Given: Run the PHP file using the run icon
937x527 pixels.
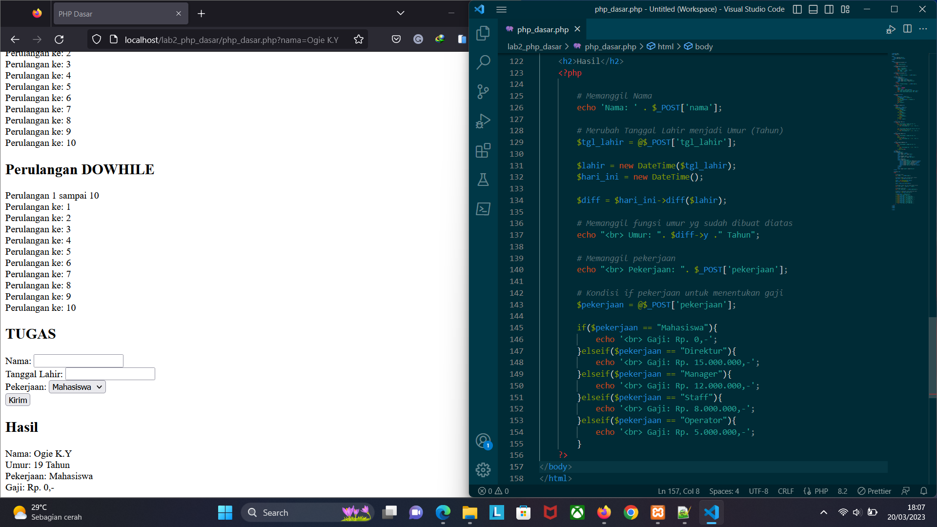Looking at the screenshot, I should 891,29.
